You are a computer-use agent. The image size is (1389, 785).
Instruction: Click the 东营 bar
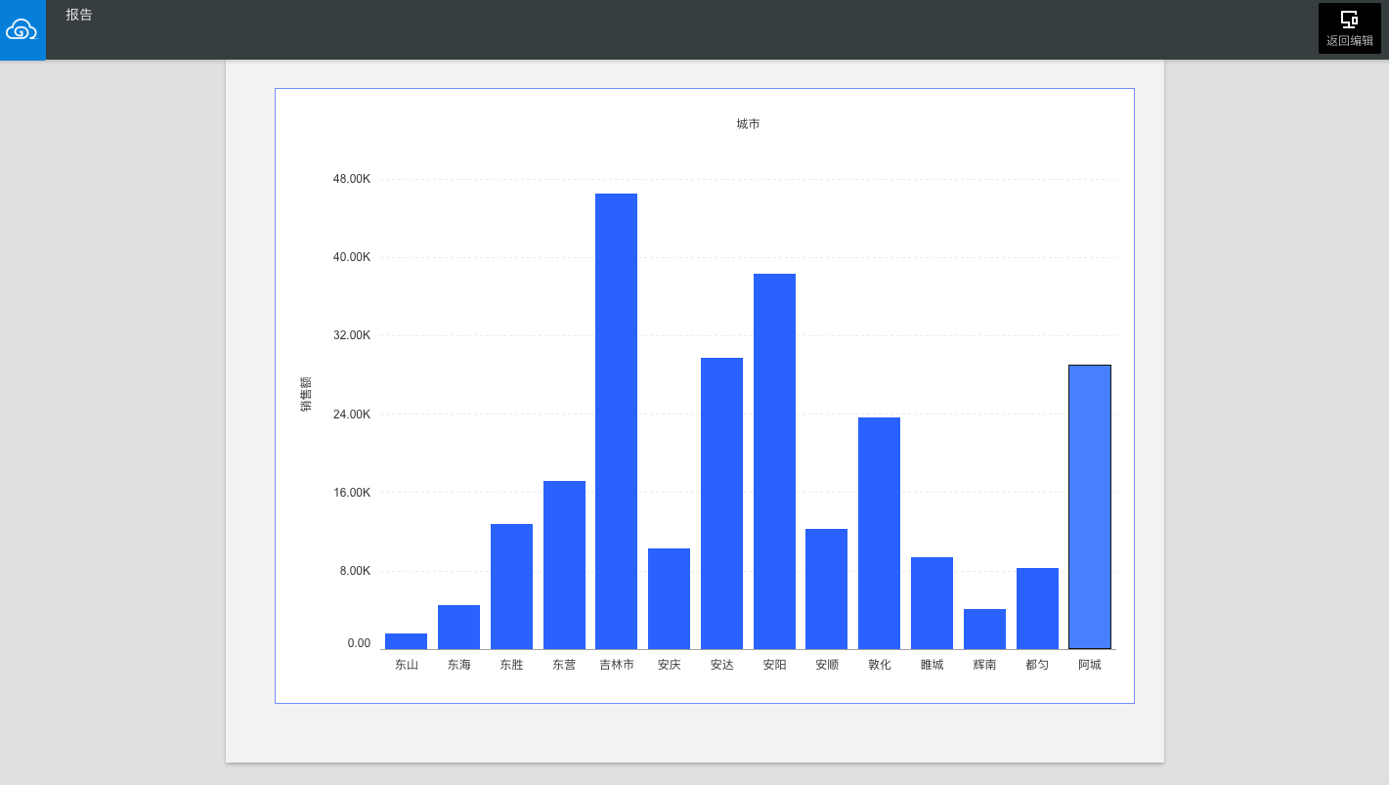(x=564, y=565)
